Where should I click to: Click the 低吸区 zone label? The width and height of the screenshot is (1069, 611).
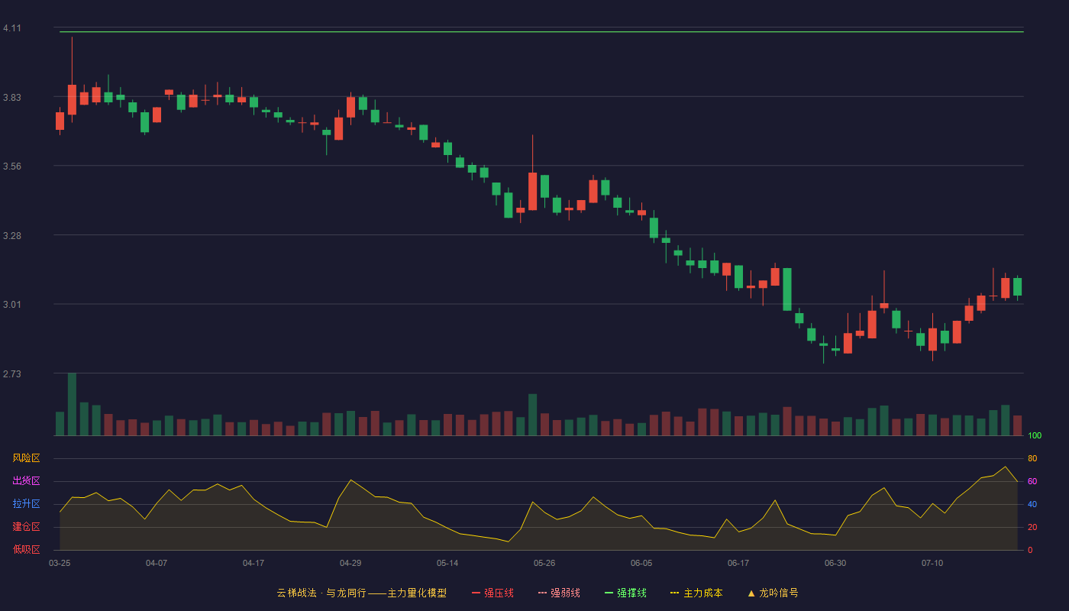pyautogui.click(x=26, y=549)
